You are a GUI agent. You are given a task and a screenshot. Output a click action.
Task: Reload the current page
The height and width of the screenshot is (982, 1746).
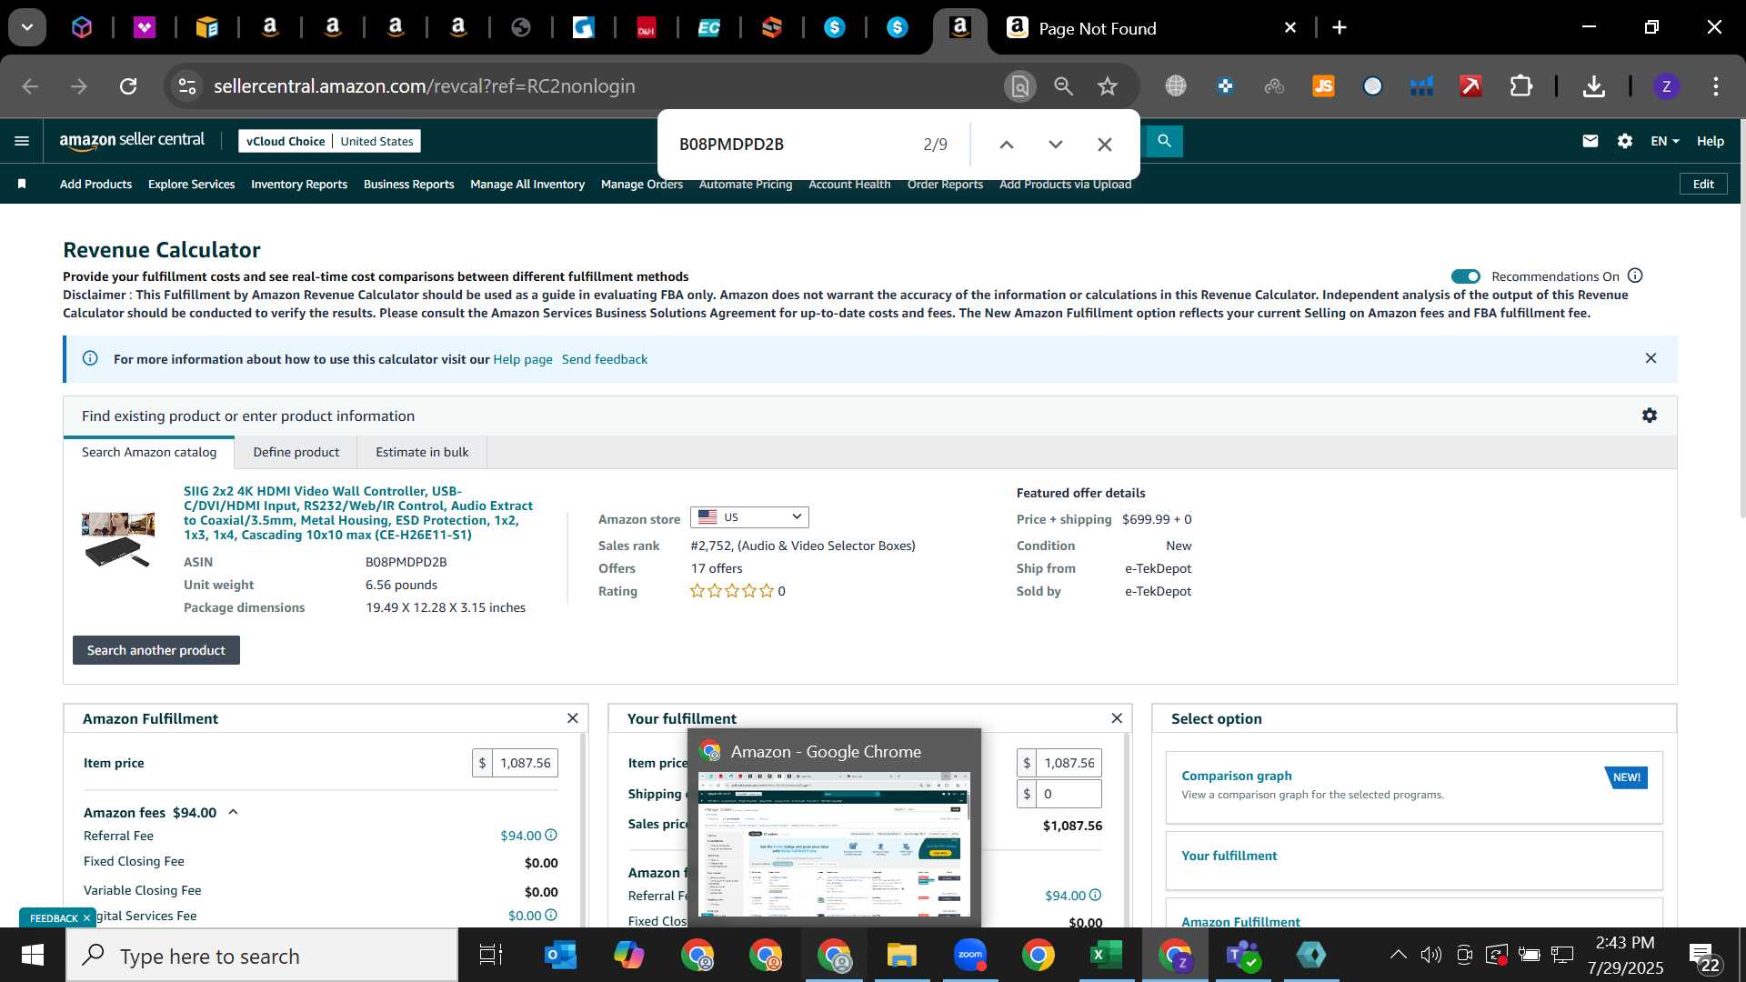click(128, 86)
